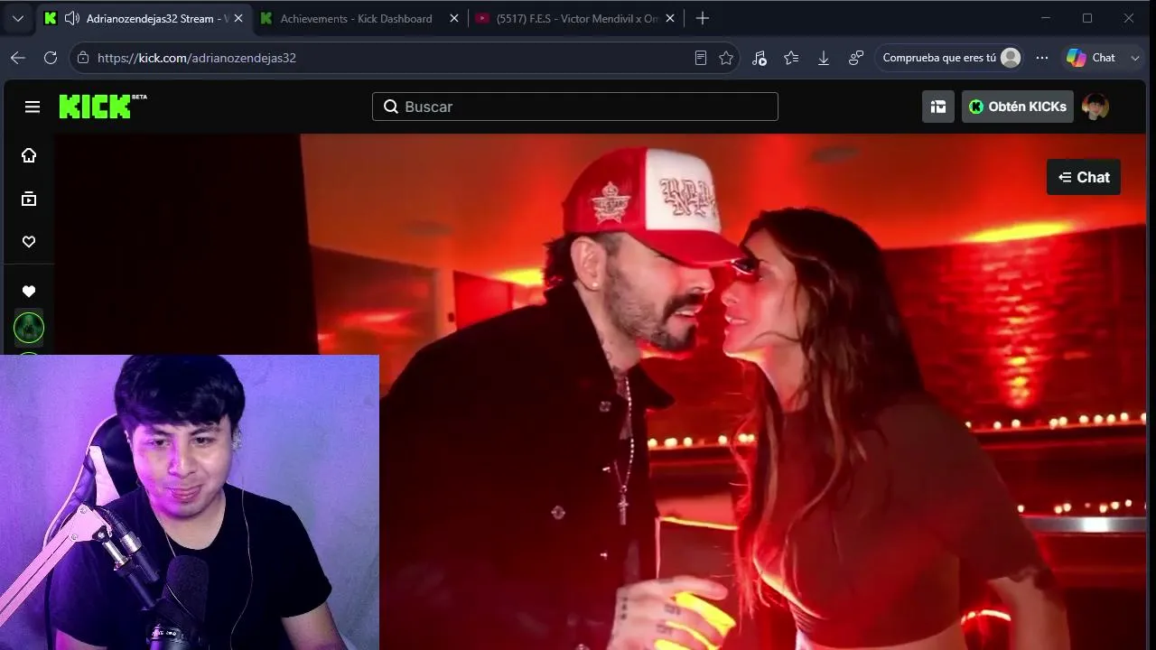Open the browser Downloads panel
This screenshot has height=650, width=1156.
824,58
